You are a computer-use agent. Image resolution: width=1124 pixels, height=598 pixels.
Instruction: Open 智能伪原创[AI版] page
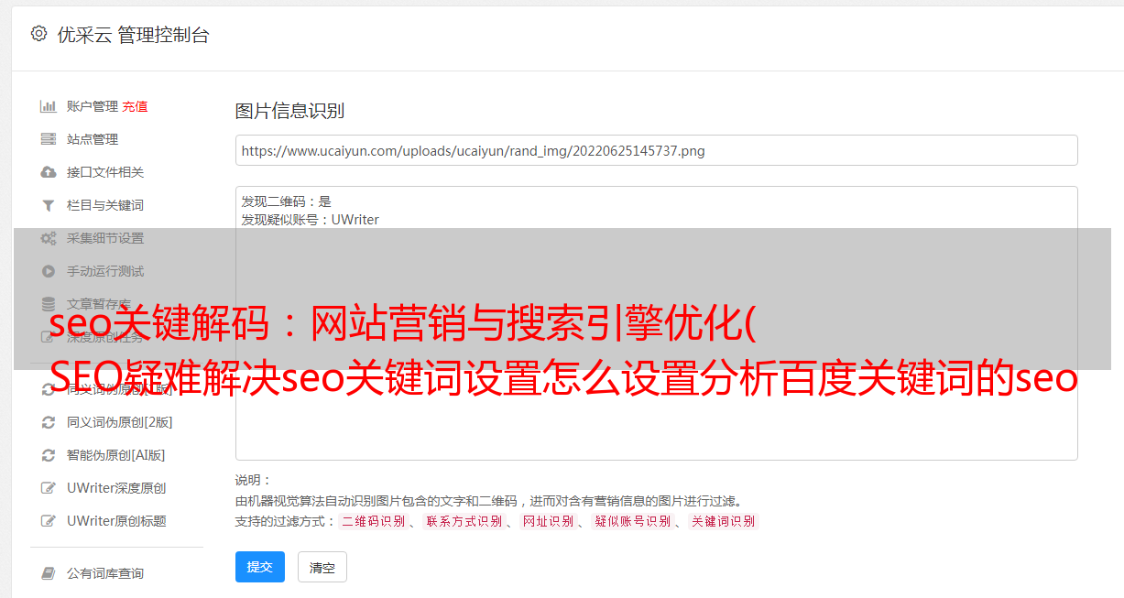[x=116, y=455]
